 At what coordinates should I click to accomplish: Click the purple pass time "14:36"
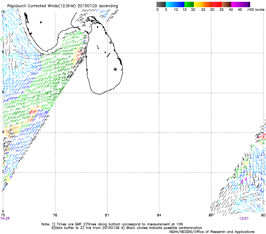click(x=5, y=219)
